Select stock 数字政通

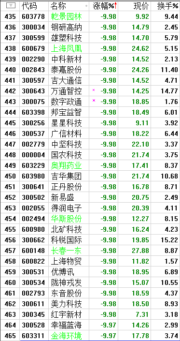coord(67,102)
